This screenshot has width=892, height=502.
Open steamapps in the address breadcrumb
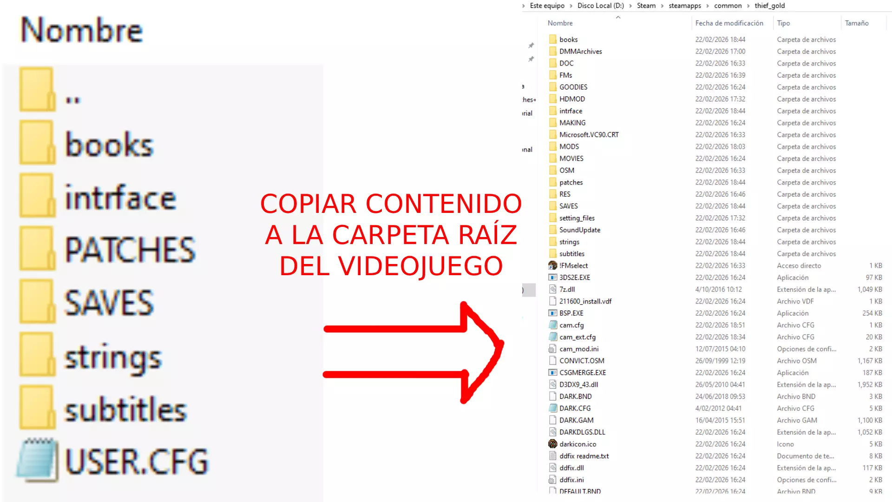[685, 6]
